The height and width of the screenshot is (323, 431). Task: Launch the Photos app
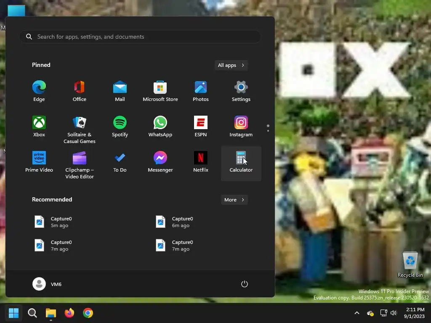[x=201, y=91]
